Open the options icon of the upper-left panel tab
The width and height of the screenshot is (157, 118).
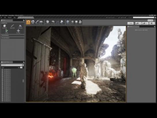click(24, 20)
